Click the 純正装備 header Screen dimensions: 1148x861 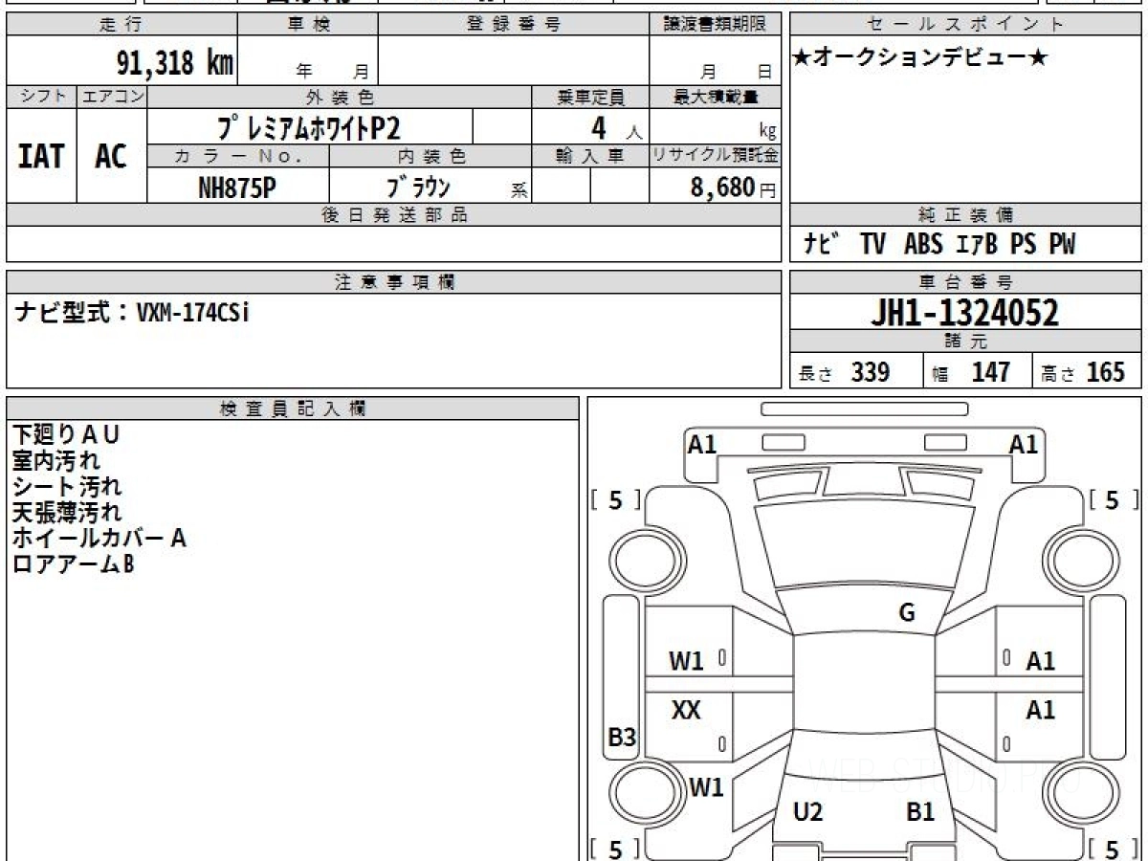pos(965,215)
